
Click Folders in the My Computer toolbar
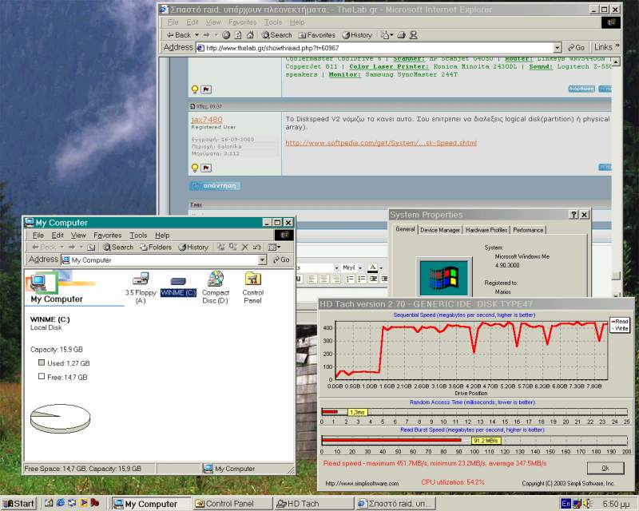[x=155, y=247]
